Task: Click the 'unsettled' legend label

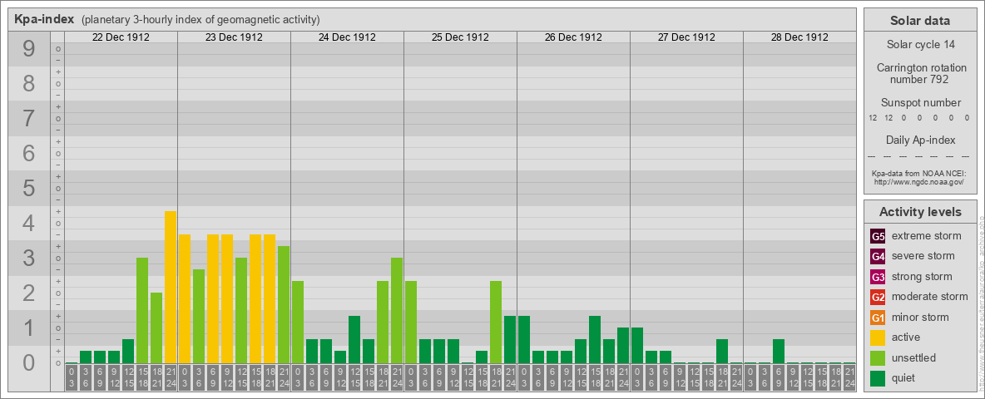Action: point(914,357)
